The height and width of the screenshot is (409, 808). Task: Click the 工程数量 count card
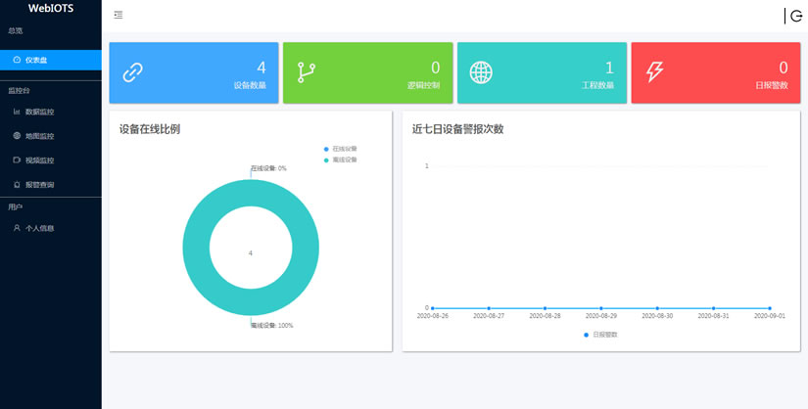point(541,72)
